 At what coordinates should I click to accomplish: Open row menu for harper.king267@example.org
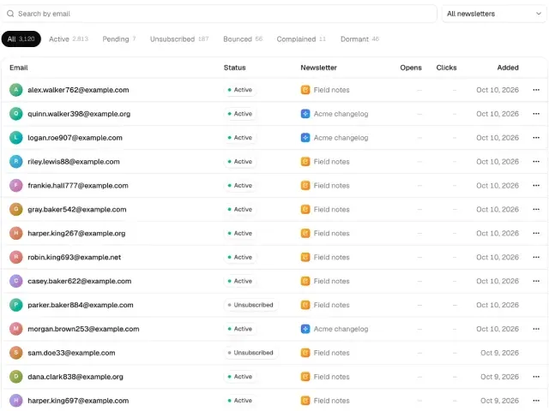coord(535,233)
